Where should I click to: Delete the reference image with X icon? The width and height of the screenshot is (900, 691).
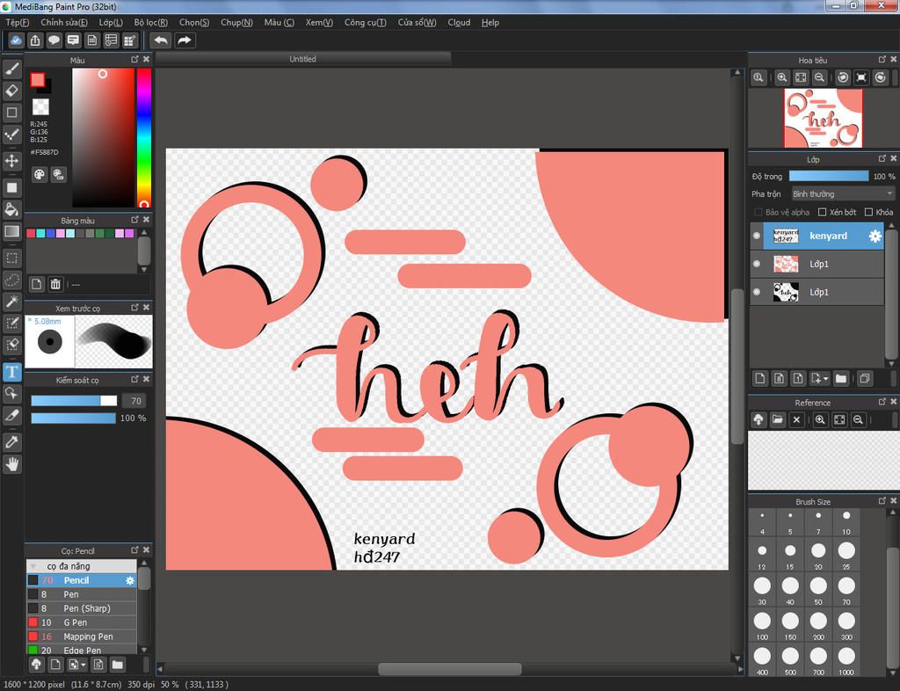pyautogui.click(x=796, y=420)
